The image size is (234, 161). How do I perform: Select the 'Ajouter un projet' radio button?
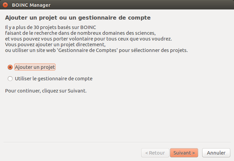(10, 67)
